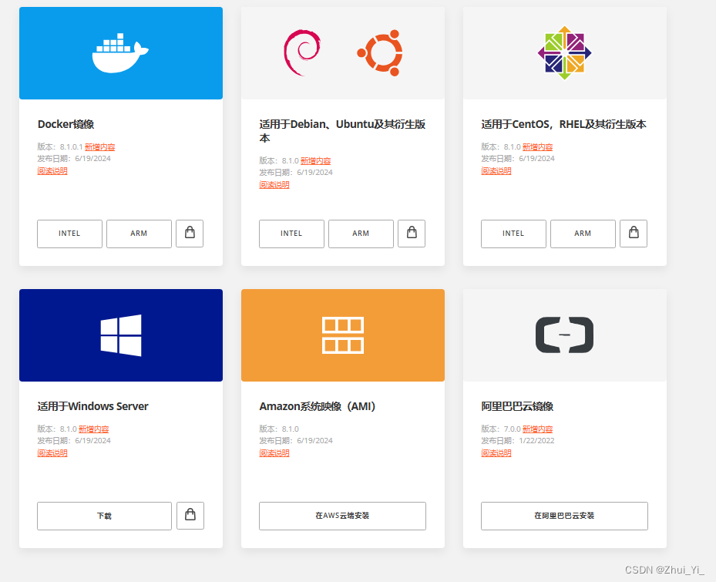Open 新增内容 link in CentOS/RHEL card
716x582 pixels.
pos(538,147)
